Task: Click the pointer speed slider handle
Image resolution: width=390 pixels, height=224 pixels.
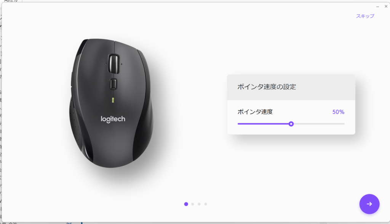Action: click(x=291, y=124)
